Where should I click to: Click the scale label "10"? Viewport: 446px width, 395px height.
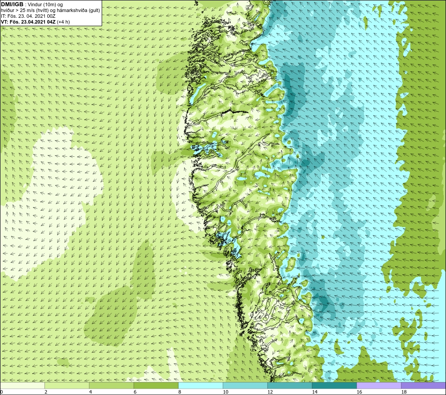click(x=225, y=392)
